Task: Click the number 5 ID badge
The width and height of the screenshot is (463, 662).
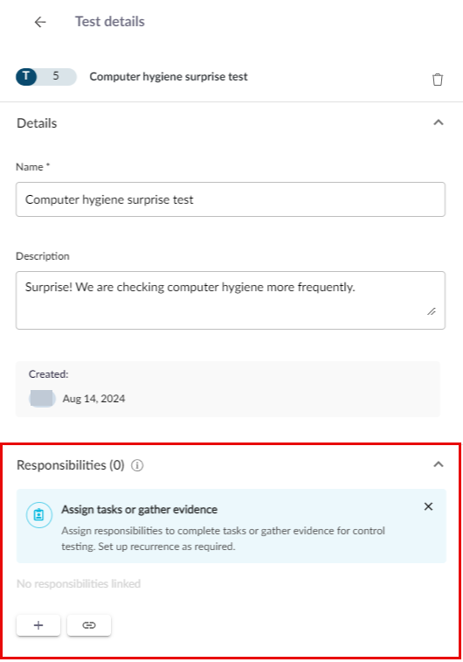Action: pyautogui.click(x=56, y=76)
